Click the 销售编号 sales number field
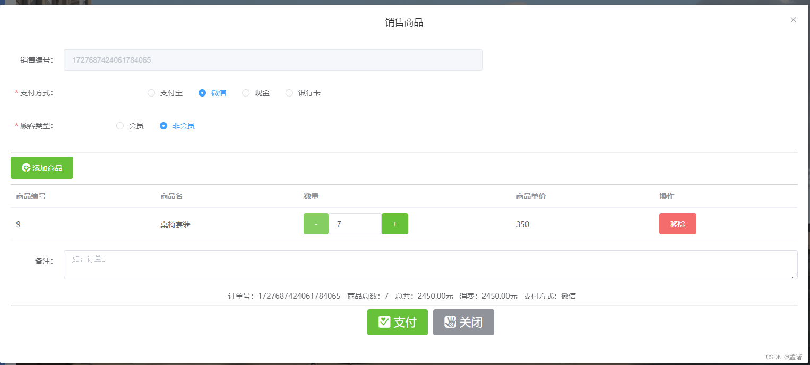The width and height of the screenshot is (810, 365). 273,59
